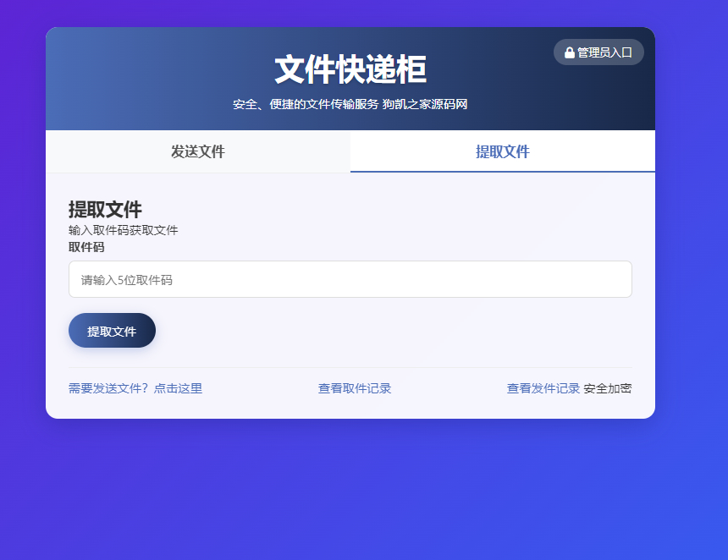Image resolution: width=728 pixels, height=560 pixels.
Task: Open the 管理员入口 admin entrance button
Action: click(x=598, y=52)
